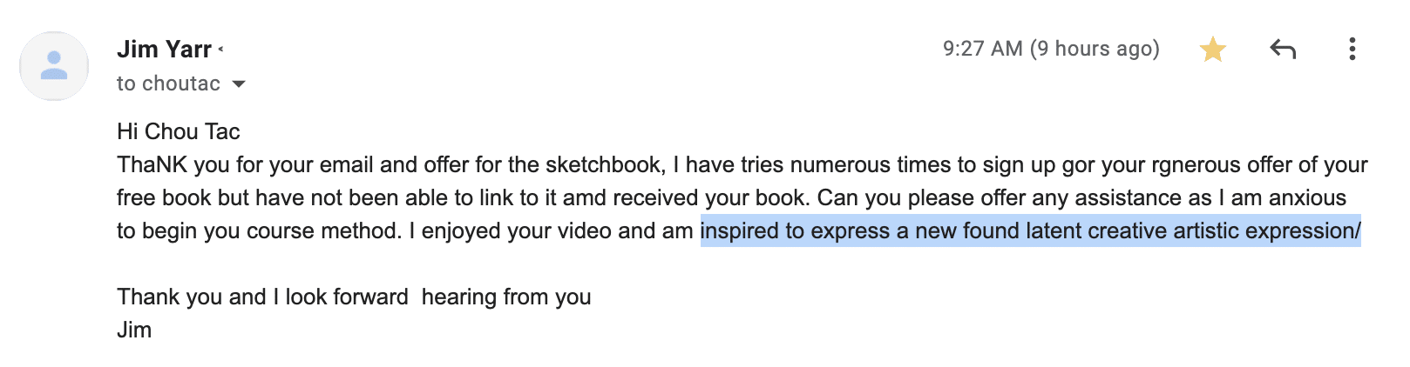Click the 'Jim' signature at the bottom

point(134,330)
